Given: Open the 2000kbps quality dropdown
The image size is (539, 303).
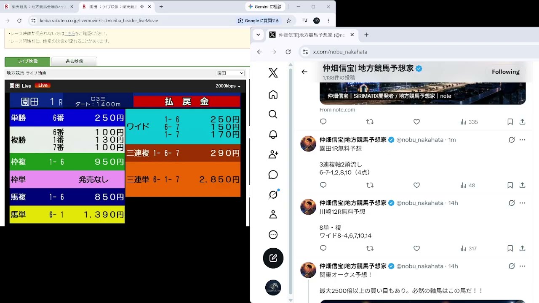Looking at the screenshot, I should (228, 86).
